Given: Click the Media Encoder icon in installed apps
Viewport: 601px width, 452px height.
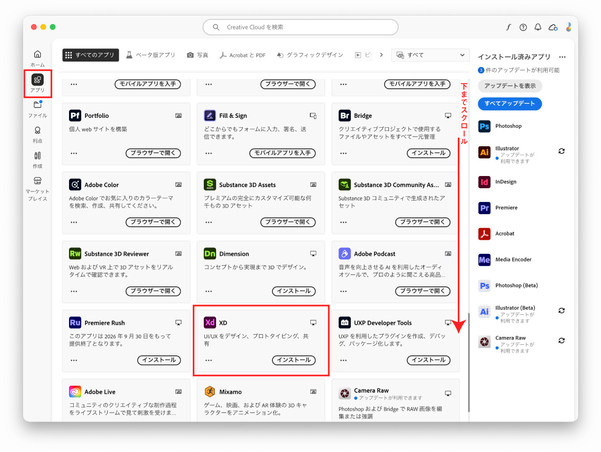Looking at the screenshot, I should [x=485, y=260].
